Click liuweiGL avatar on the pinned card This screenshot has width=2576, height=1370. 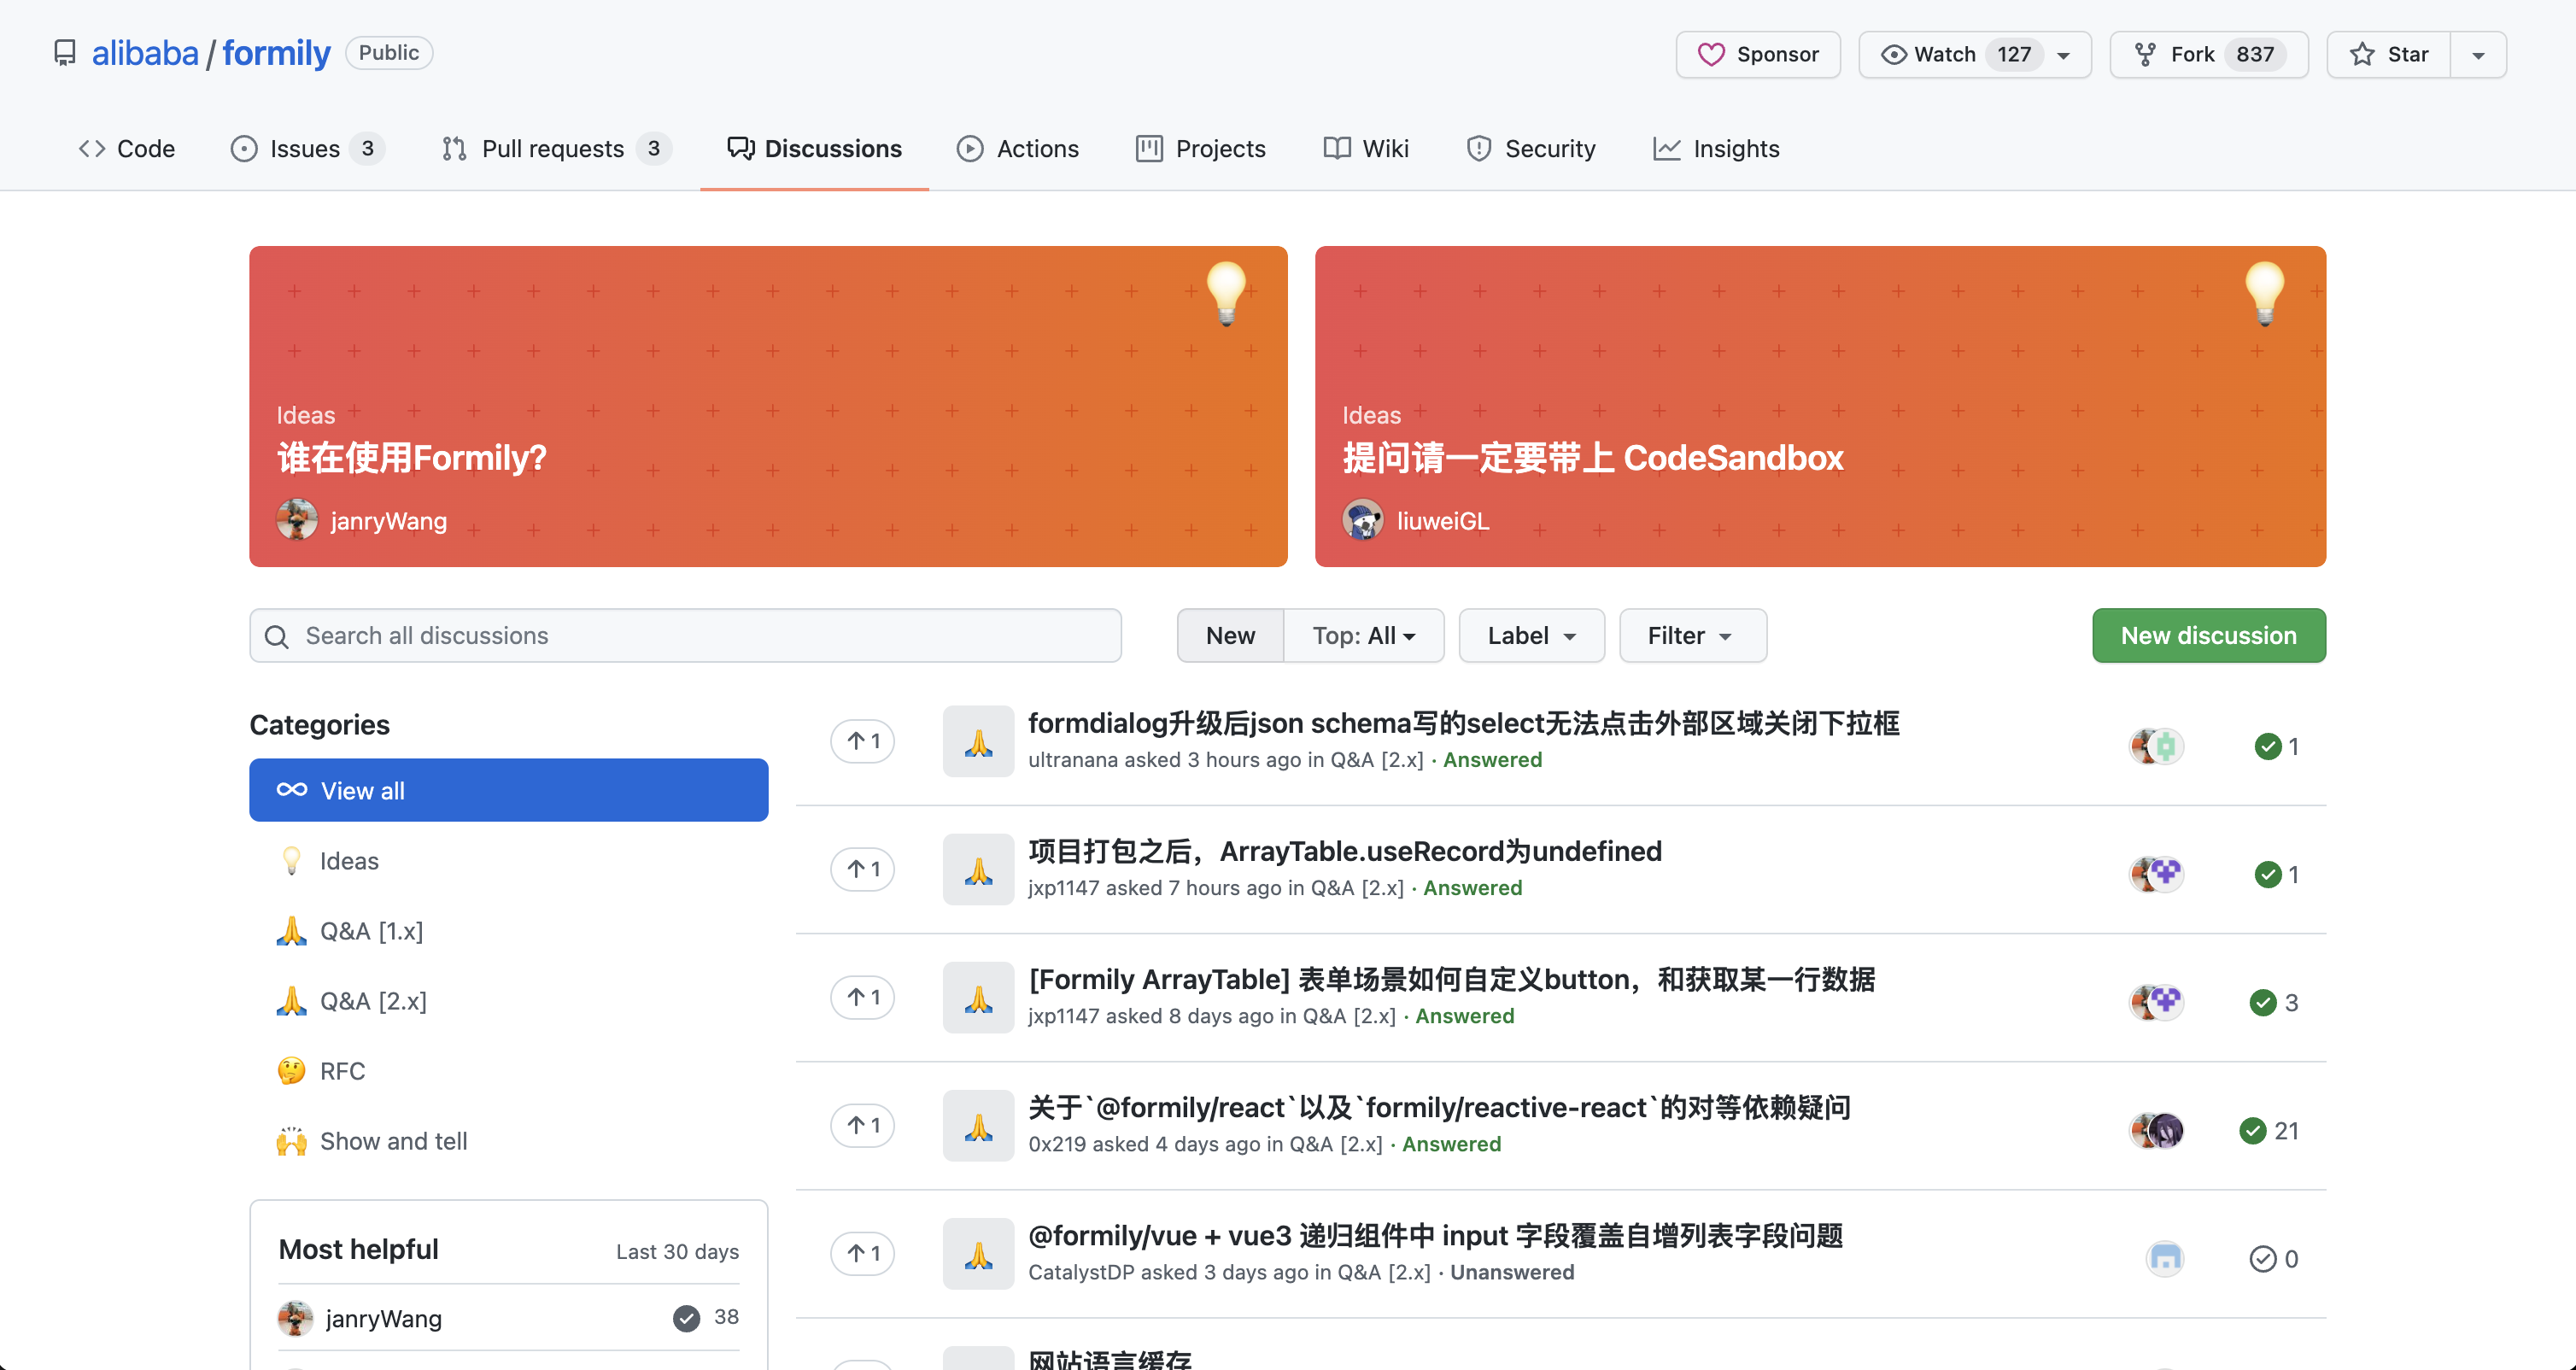pos(1363,520)
